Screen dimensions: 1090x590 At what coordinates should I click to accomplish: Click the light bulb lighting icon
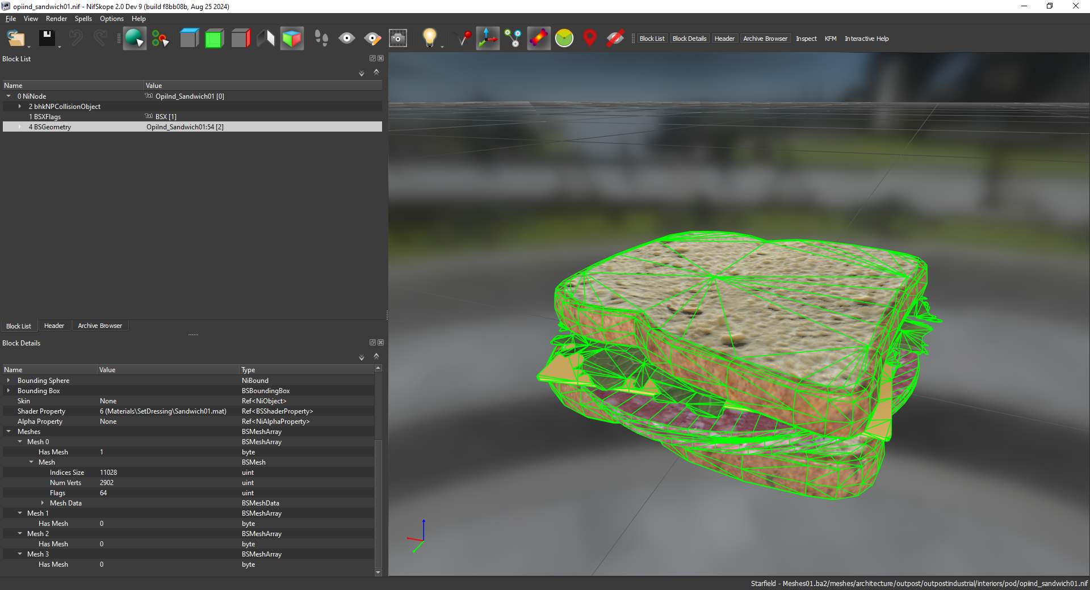pyautogui.click(x=430, y=39)
